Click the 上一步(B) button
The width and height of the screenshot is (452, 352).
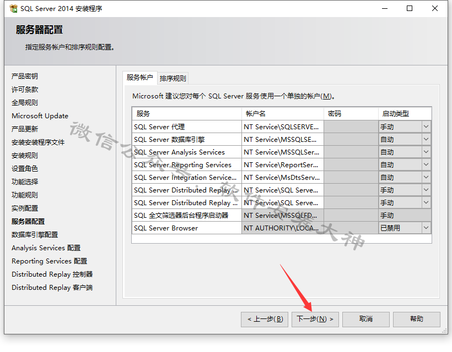265,319
